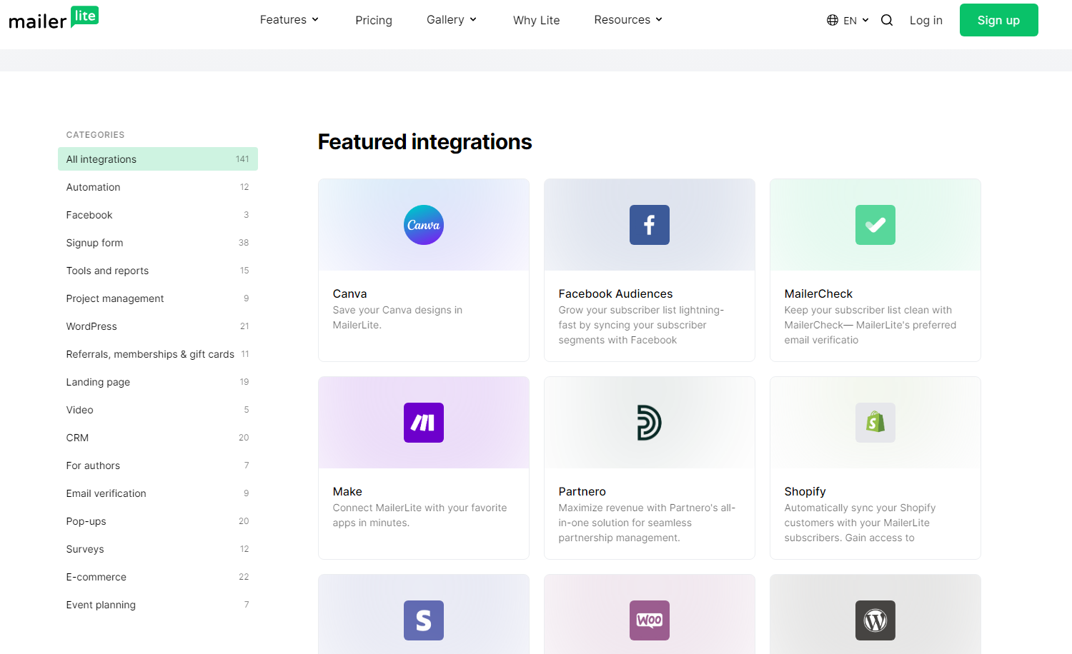
Task: Click "Maximize revenue with Partnero's" description
Action: 647,523
